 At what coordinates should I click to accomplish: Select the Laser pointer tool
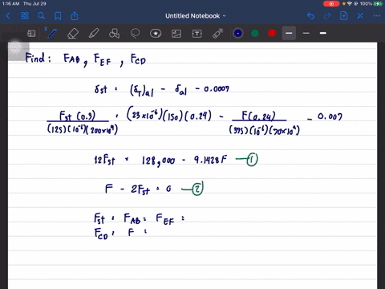click(218, 34)
